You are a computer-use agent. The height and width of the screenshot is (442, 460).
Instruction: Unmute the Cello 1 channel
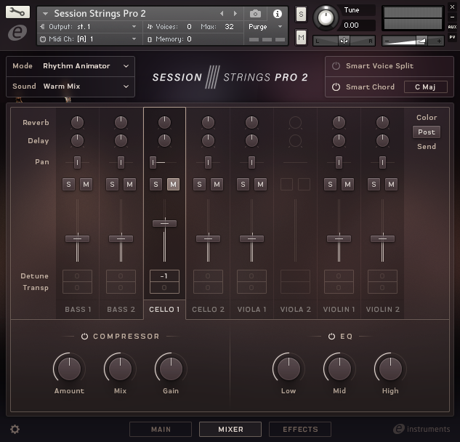[173, 185]
